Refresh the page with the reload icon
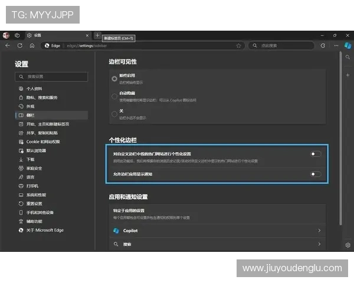354x283 pixels. (x=20, y=45)
